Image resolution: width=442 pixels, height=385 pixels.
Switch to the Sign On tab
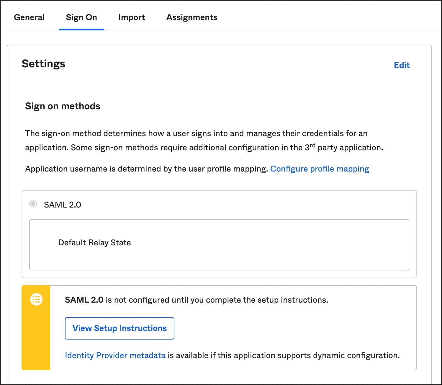point(81,17)
